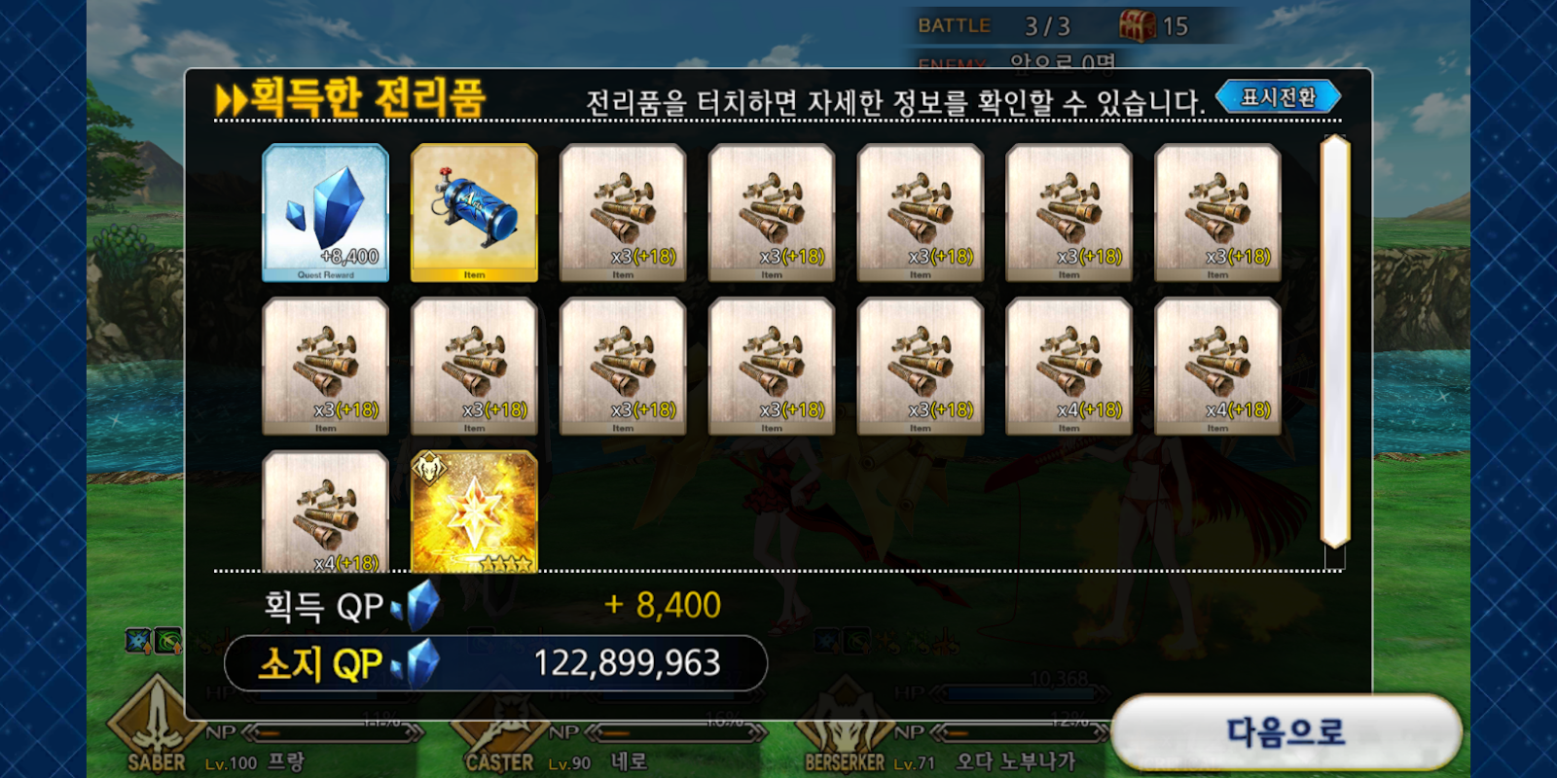Tap the first brass pipes x3 item
1557x778 pixels.
(x=623, y=213)
